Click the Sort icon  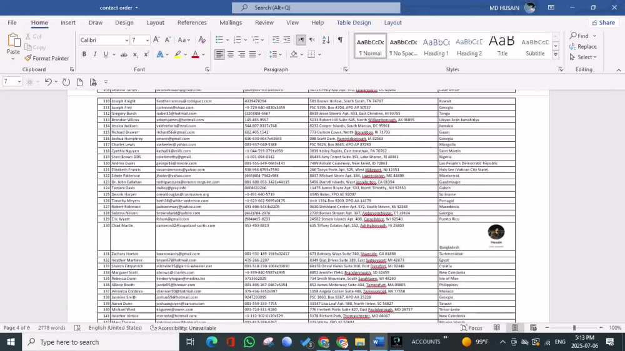pos(326,39)
